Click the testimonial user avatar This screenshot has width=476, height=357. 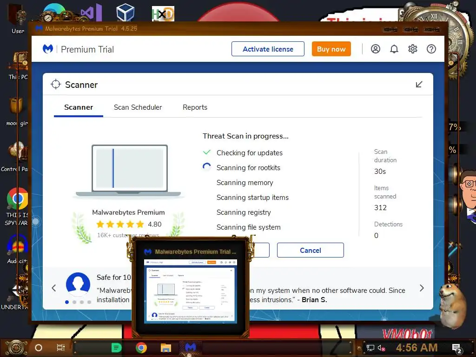click(x=78, y=284)
